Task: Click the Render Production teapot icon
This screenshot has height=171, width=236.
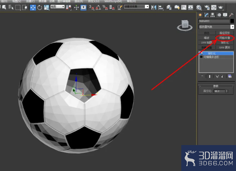Action: [221, 7]
